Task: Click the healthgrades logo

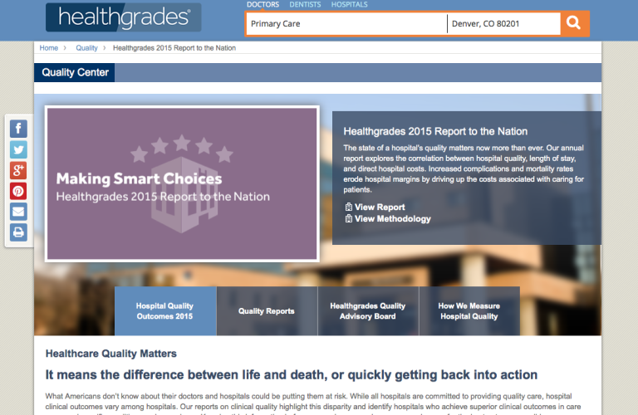Action: pos(123,17)
